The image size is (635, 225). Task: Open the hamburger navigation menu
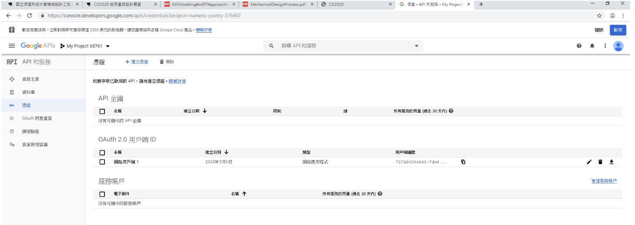[11, 46]
